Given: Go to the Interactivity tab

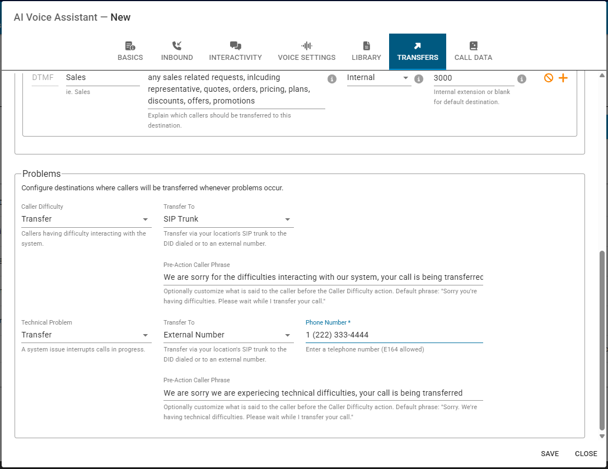Looking at the screenshot, I should (x=235, y=51).
